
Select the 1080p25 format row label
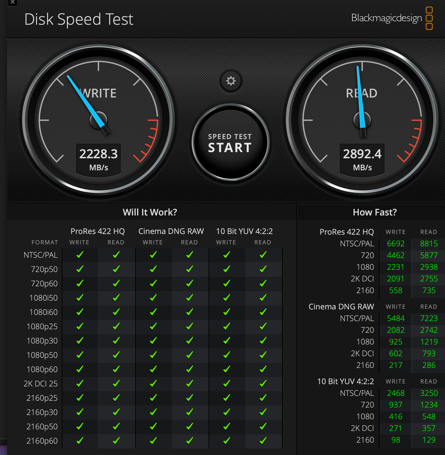tap(42, 327)
